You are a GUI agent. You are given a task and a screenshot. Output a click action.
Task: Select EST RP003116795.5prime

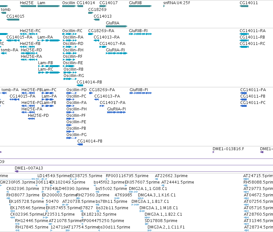(x=127, y=176)
